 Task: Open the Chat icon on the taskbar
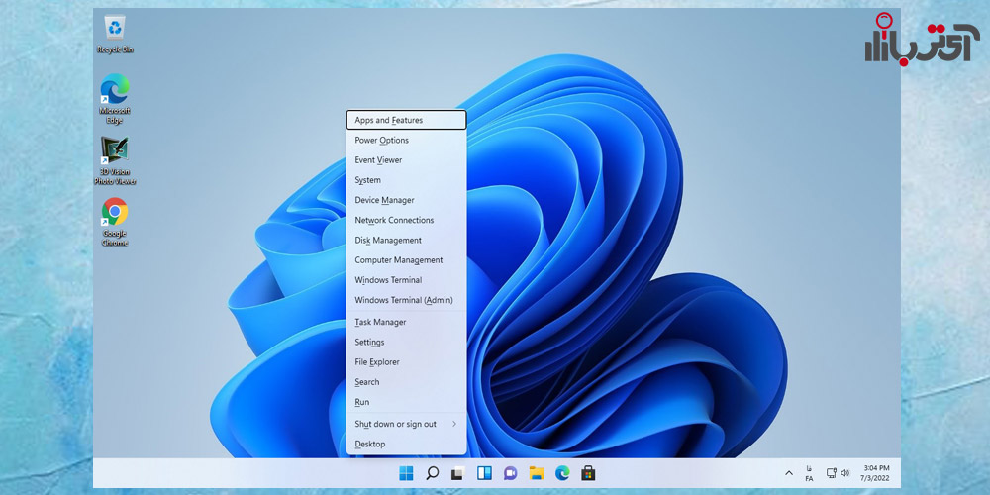[510, 473]
